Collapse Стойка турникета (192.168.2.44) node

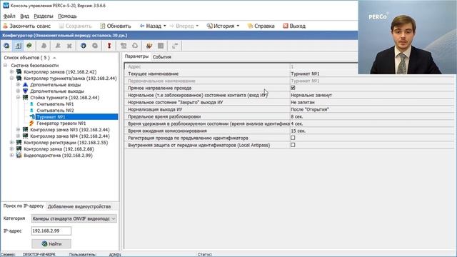point(18,97)
